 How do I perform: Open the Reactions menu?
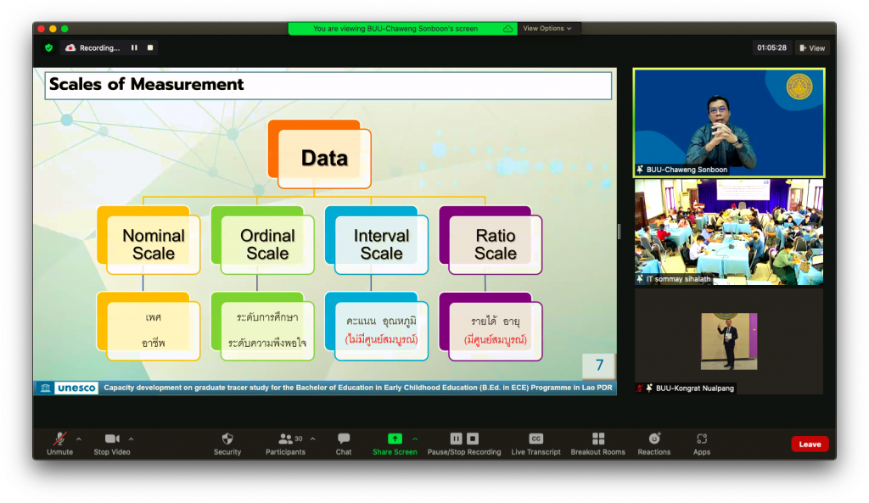pos(654,439)
